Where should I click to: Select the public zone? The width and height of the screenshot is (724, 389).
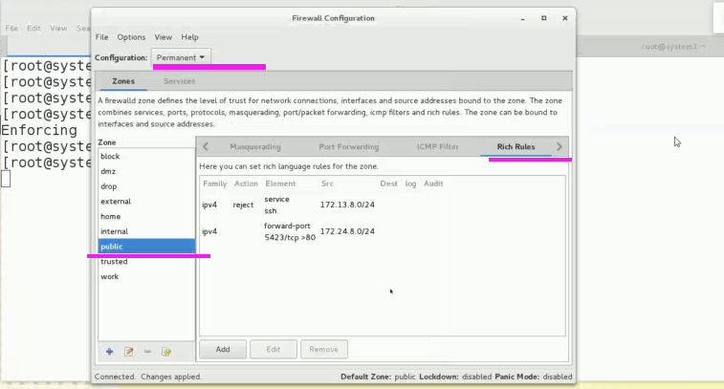point(146,247)
